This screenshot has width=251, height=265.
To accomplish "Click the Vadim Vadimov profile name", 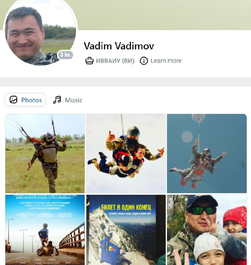I will 119,46.
